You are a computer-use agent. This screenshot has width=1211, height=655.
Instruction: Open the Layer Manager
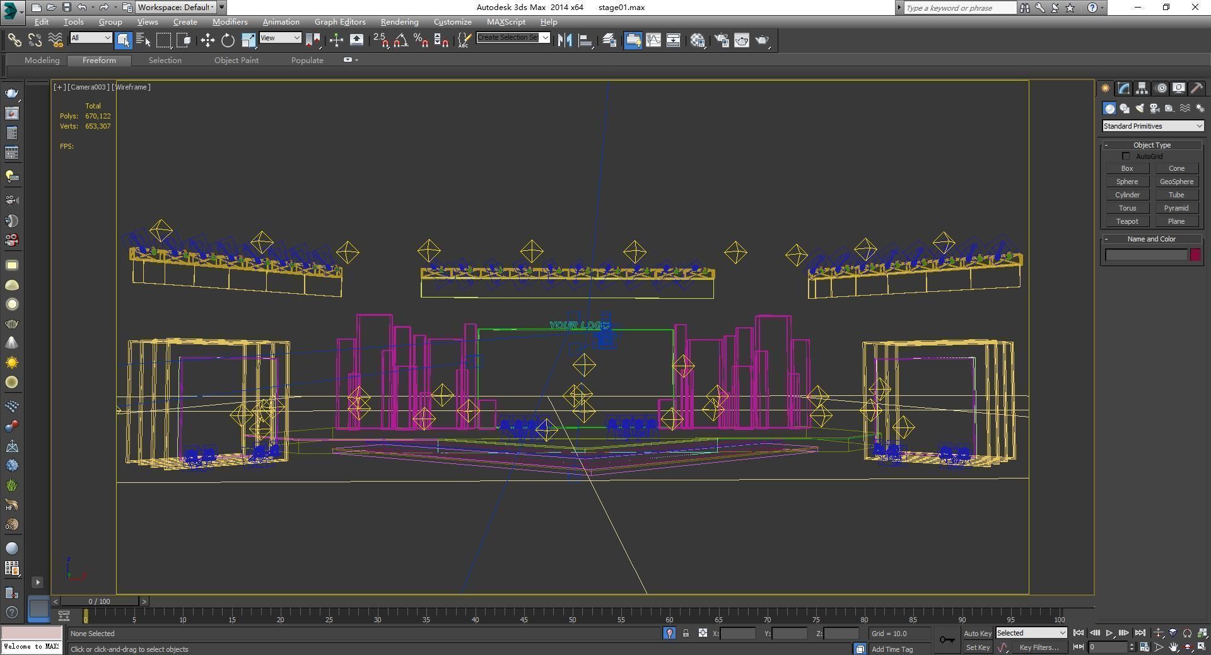(609, 40)
